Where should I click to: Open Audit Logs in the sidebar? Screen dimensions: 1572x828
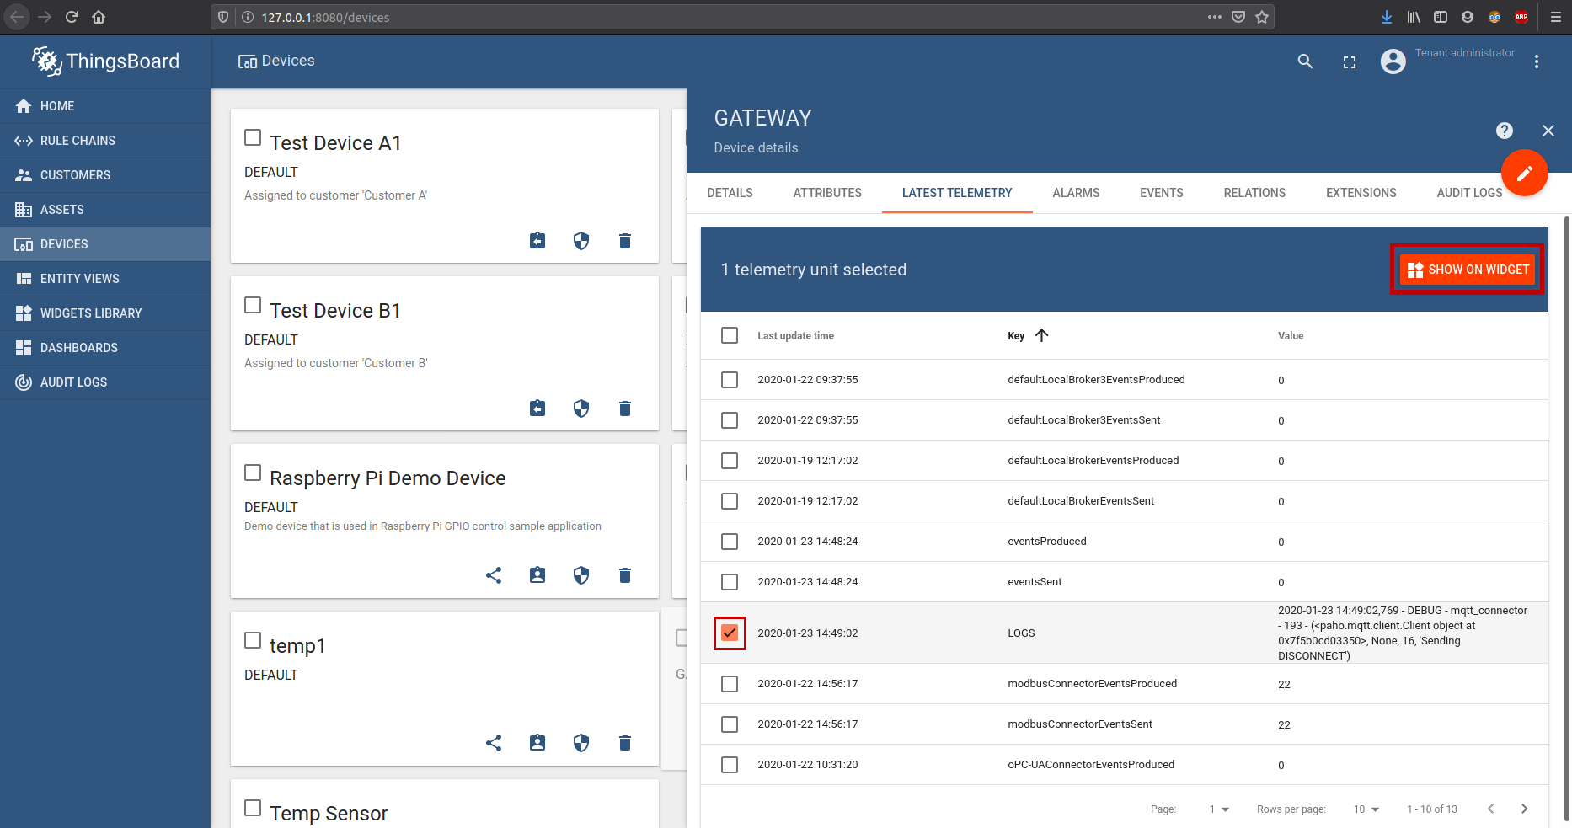coord(104,382)
